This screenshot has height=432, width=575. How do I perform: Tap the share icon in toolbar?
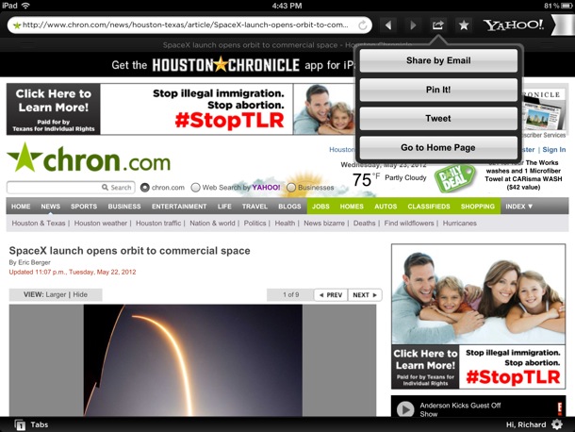coord(437,25)
